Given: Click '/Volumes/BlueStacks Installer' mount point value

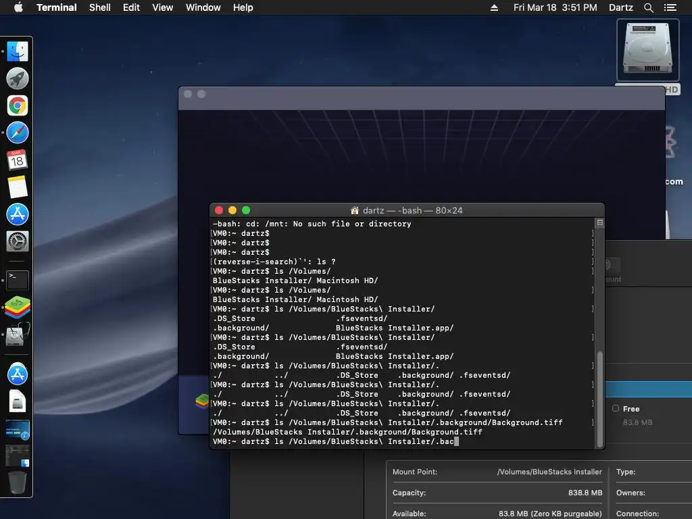Looking at the screenshot, I should click(x=549, y=472).
